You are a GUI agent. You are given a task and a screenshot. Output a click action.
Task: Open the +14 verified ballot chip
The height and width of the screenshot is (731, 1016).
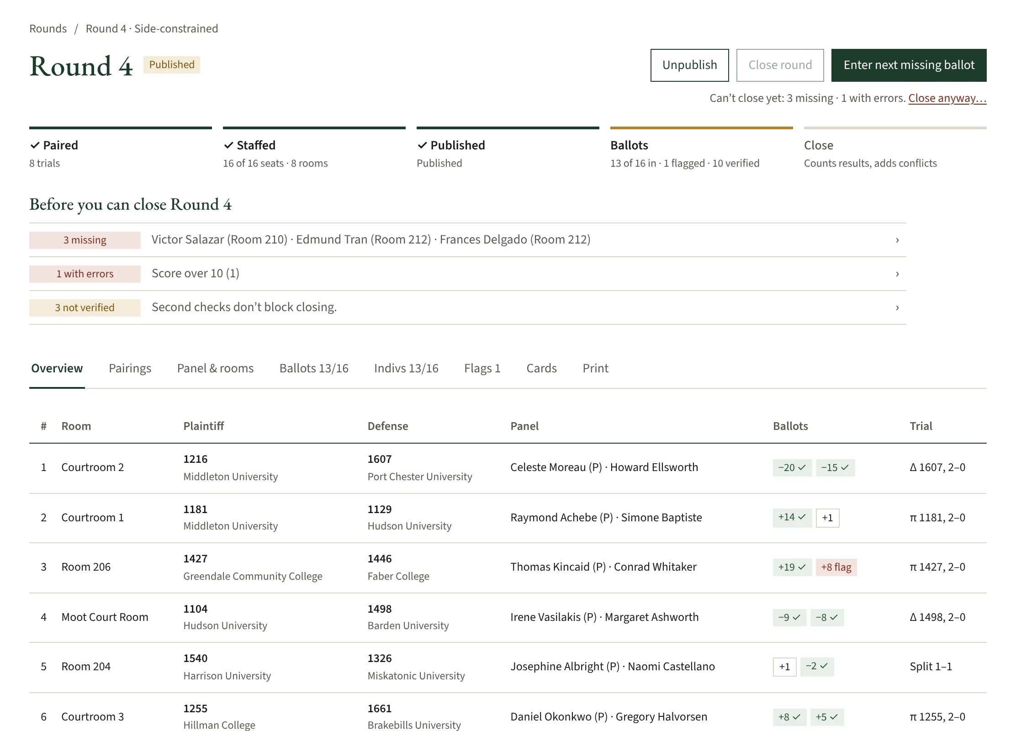[792, 518]
